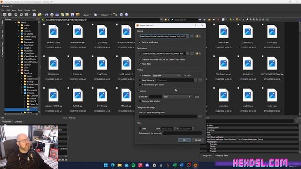Screen dimensions: 301x169
Task: Click the filter funnel icon
Action: [x=237, y=20]
